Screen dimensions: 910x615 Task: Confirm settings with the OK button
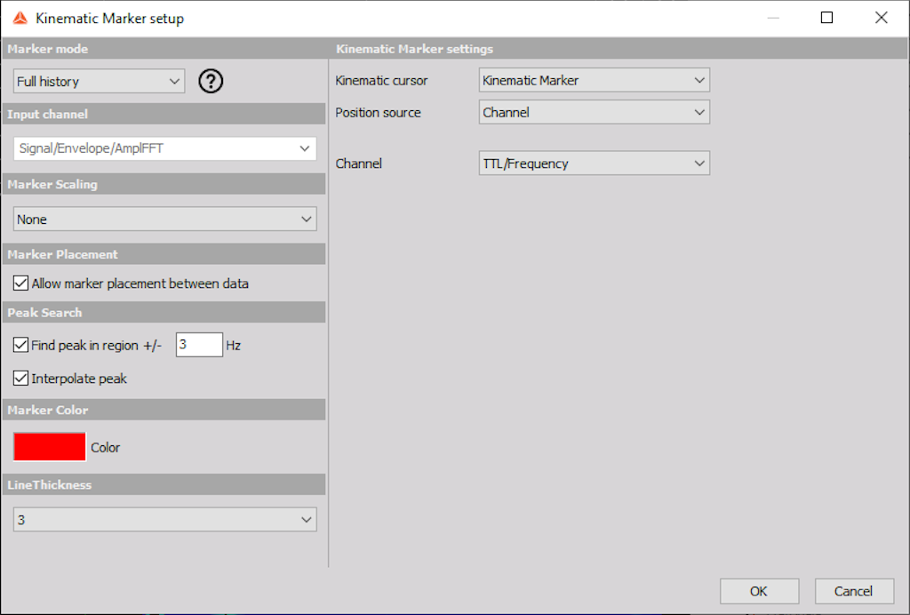[759, 591]
